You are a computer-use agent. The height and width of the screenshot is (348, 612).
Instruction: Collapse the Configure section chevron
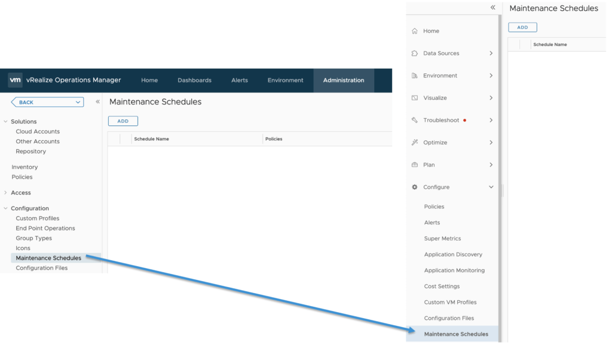[491, 187]
